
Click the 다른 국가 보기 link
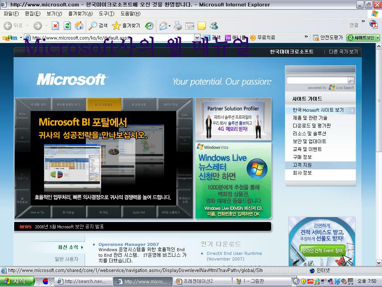click(343, 52)
